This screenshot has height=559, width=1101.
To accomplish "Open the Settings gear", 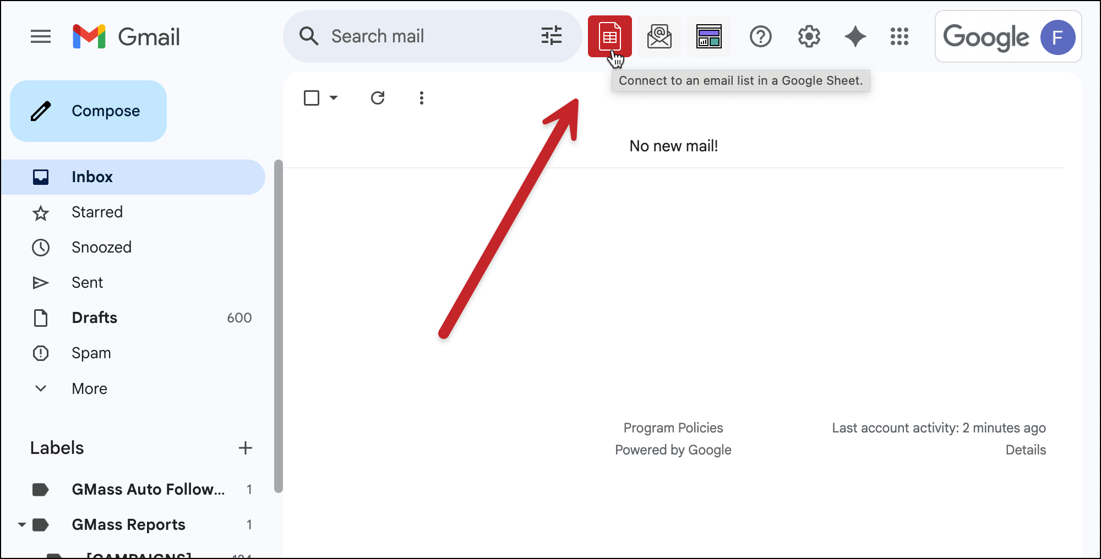I will coord(809,37).
